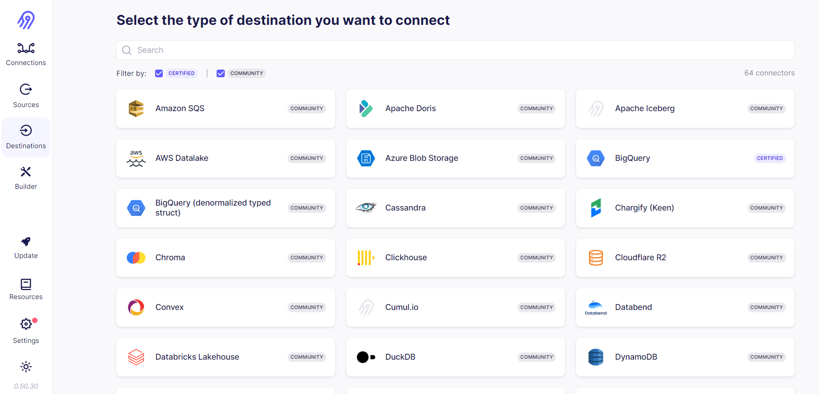This screenshot has height=394, width=819.
Task: Open the Amazon SQS destination card
Action: pyautogui.click(x=225, y=108)
